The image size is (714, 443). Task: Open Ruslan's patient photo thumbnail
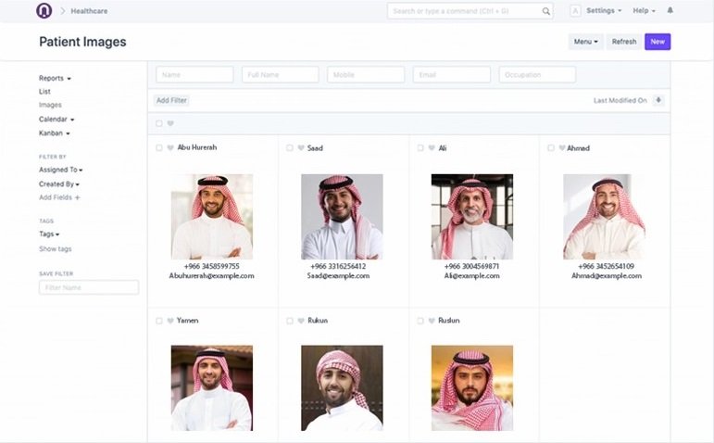[471, 387]
